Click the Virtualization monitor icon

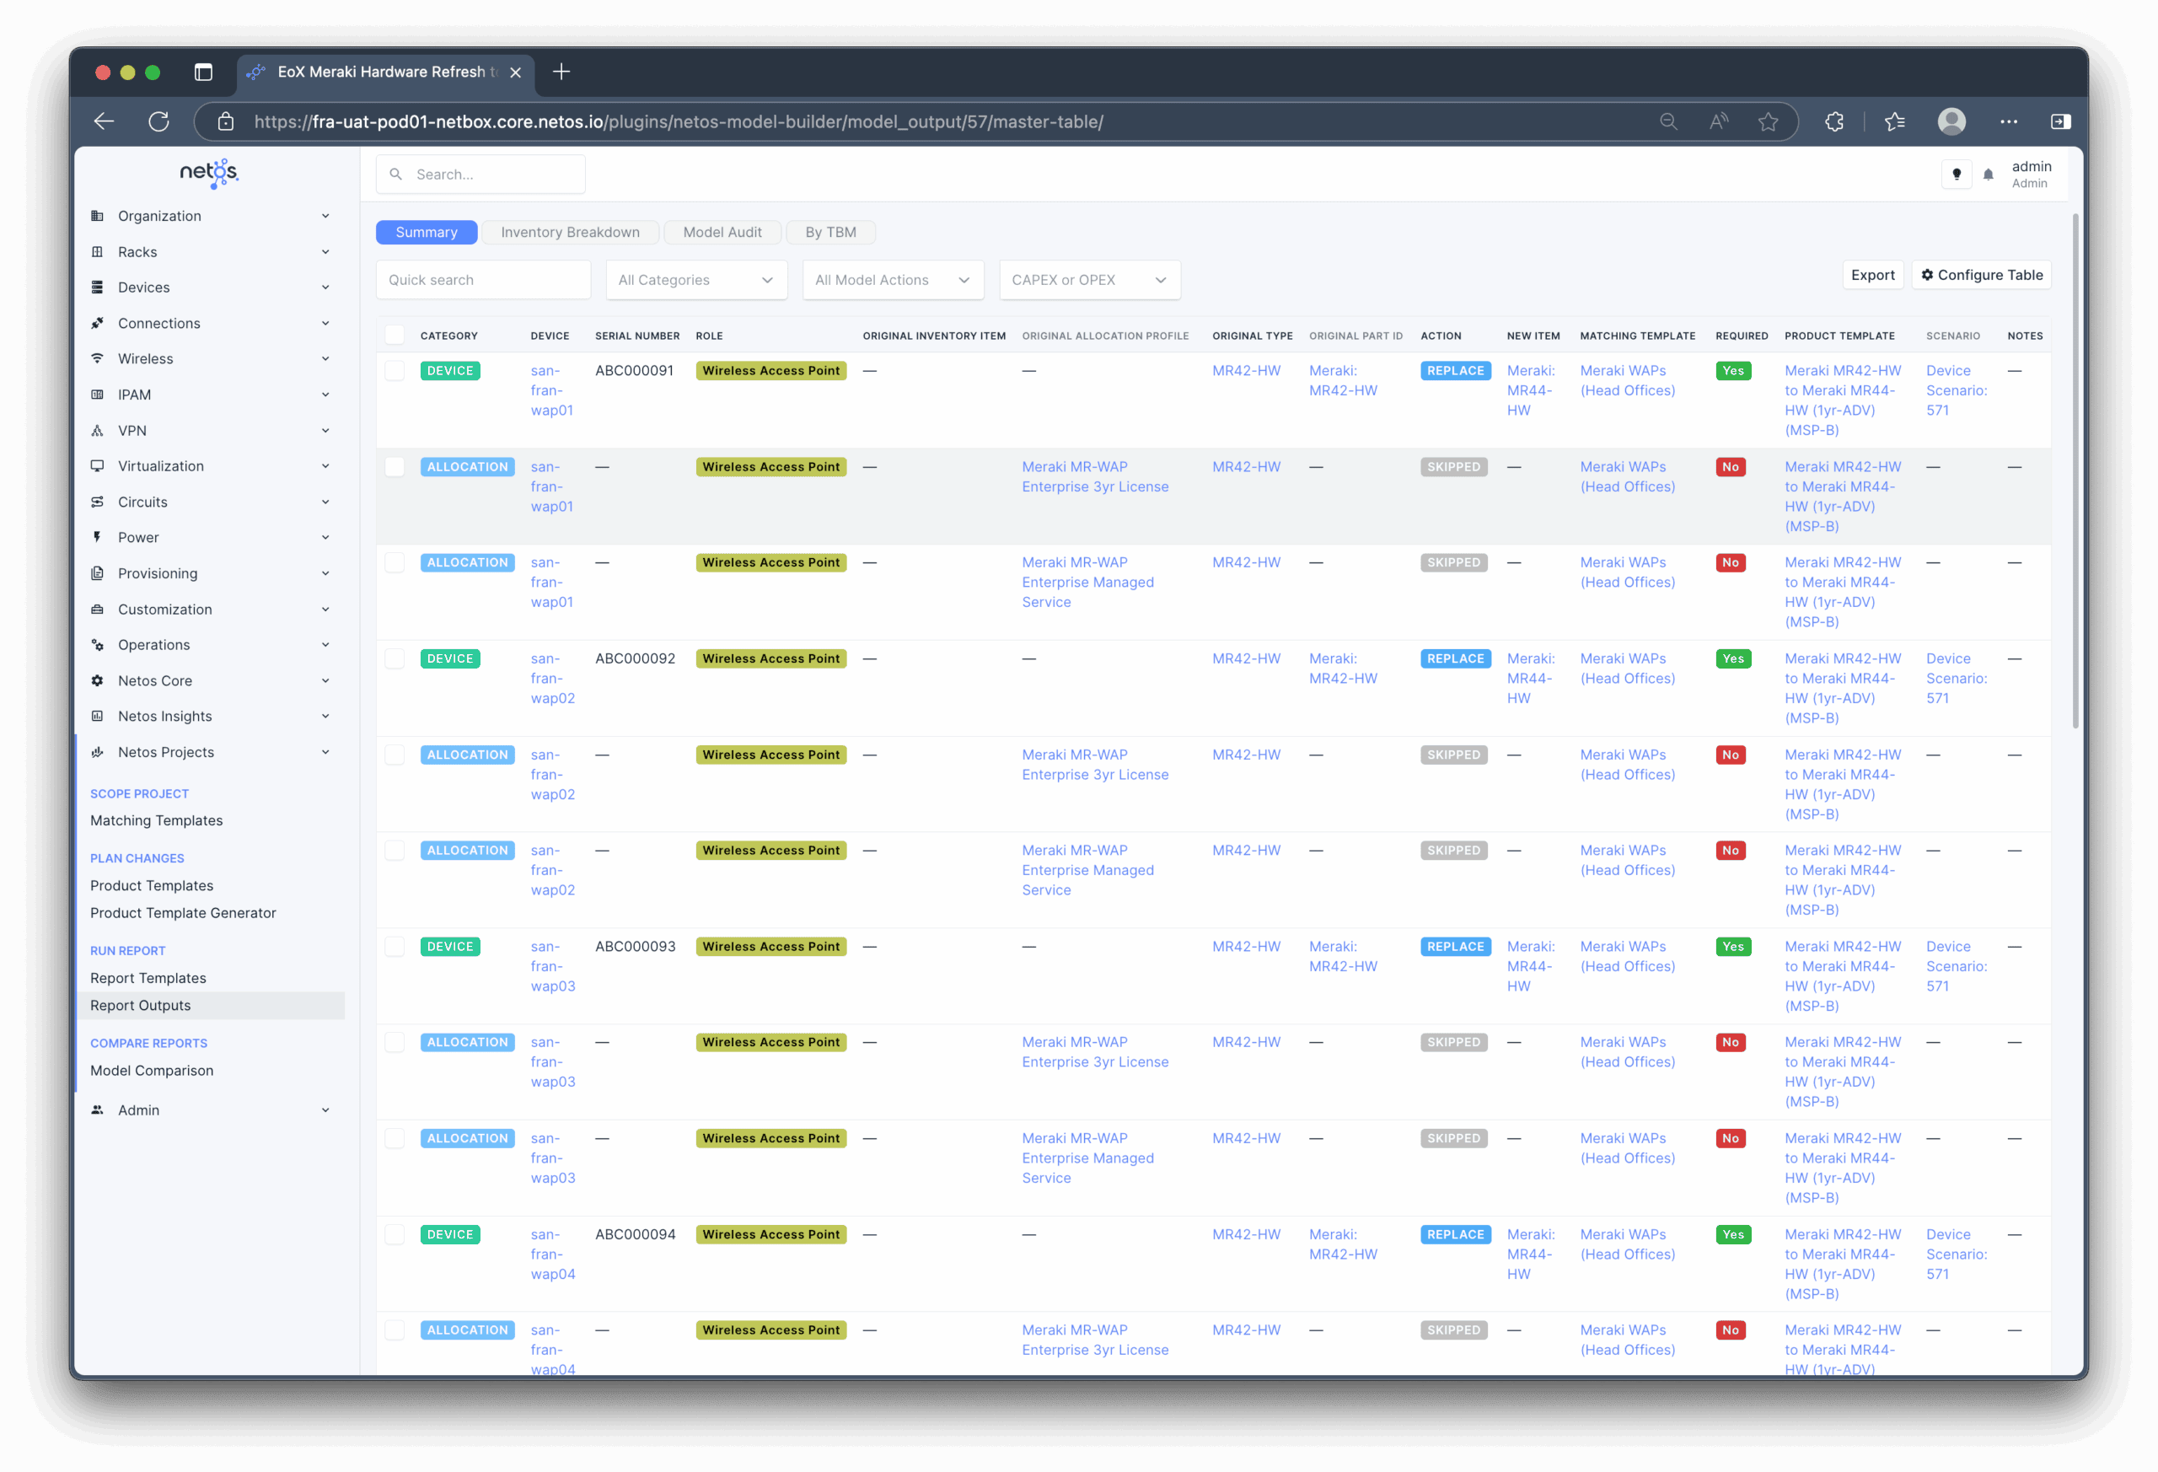pos(98,466)
